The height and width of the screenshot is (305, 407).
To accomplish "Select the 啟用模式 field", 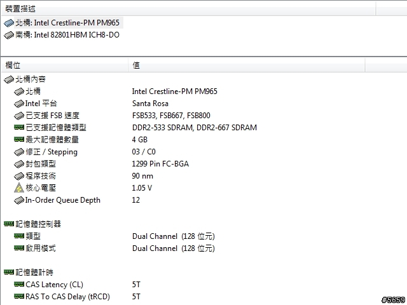I will point(41,248).
